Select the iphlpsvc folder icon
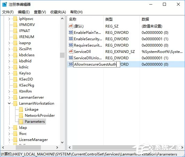The height and width of the screenshot is (157, 185). click(x=15, y=19)
